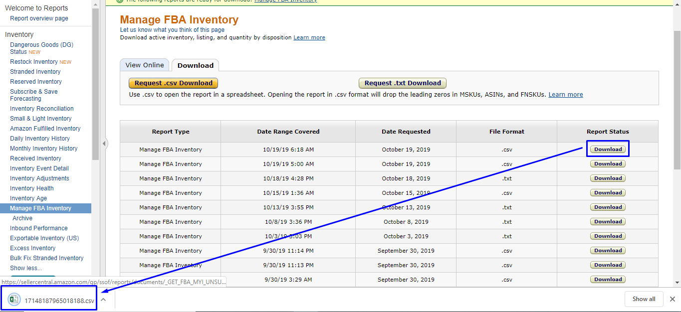The image size is (681, 312).
Task: Open Bulk Fix Stranded Inventory
Action: [47, 258]
